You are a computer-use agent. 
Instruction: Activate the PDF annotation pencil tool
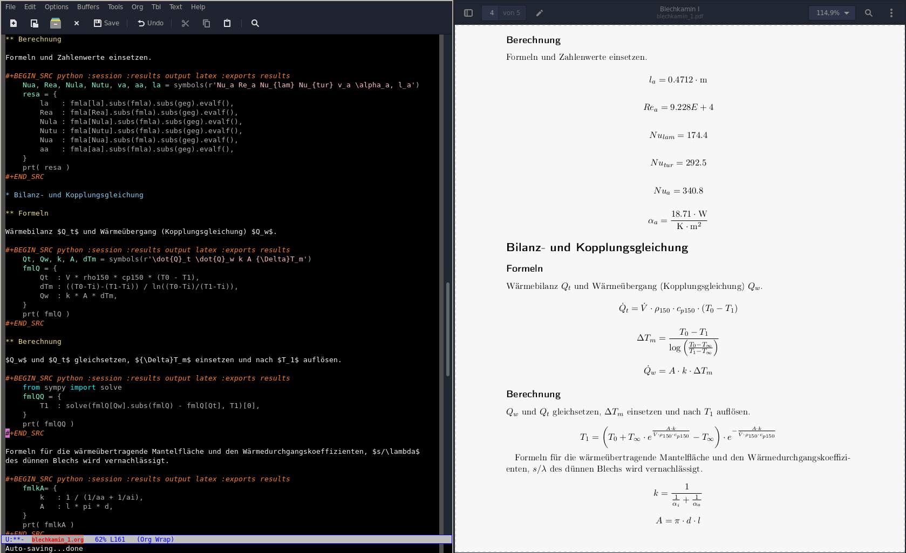[539, 13]
